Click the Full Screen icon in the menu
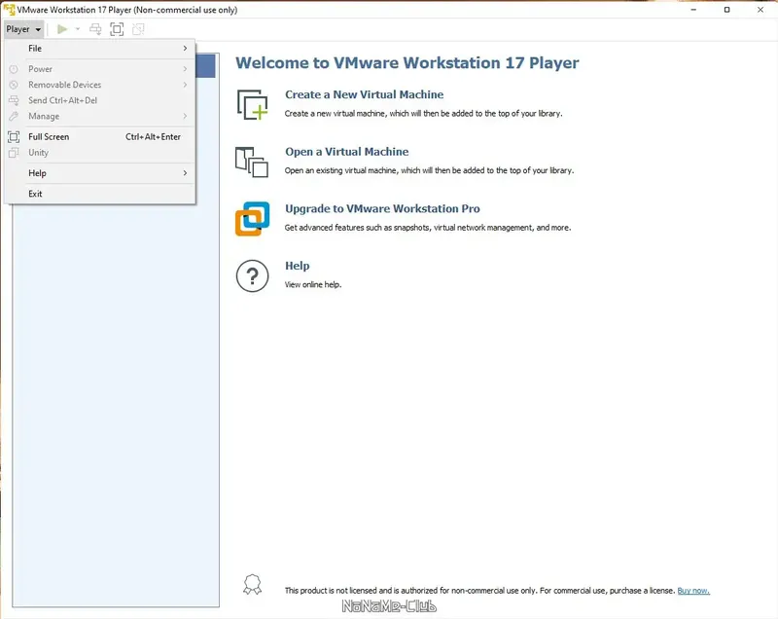This screenshot has height=619, width=778. [14, 137]
